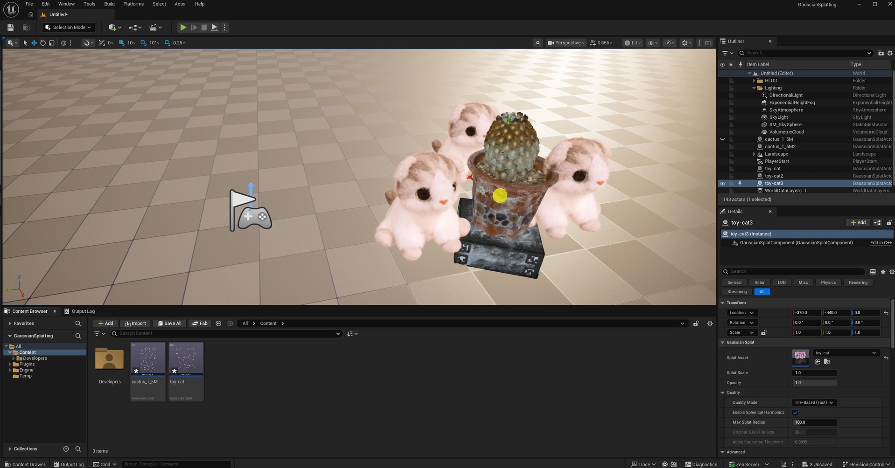Image resolution: width=895 pixels, height=468 pixels.
Task: Open Outliner settings gear
Action: click(x=889, y=53)
